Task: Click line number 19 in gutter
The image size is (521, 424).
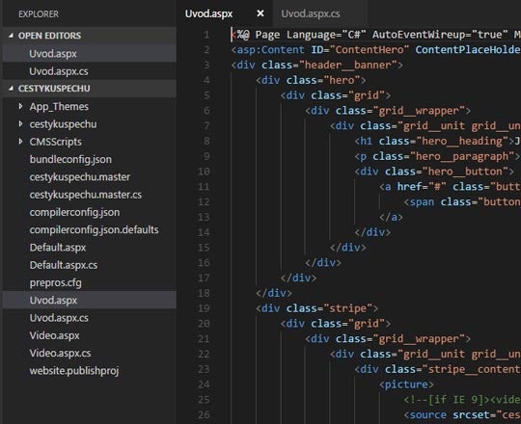Action: [x=204, y=308]
